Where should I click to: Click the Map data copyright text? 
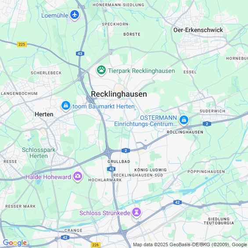190,244
